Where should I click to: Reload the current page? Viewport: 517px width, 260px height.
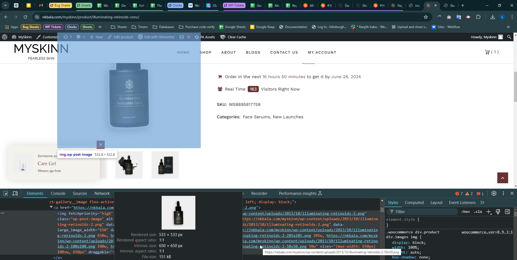click(25, 17)
